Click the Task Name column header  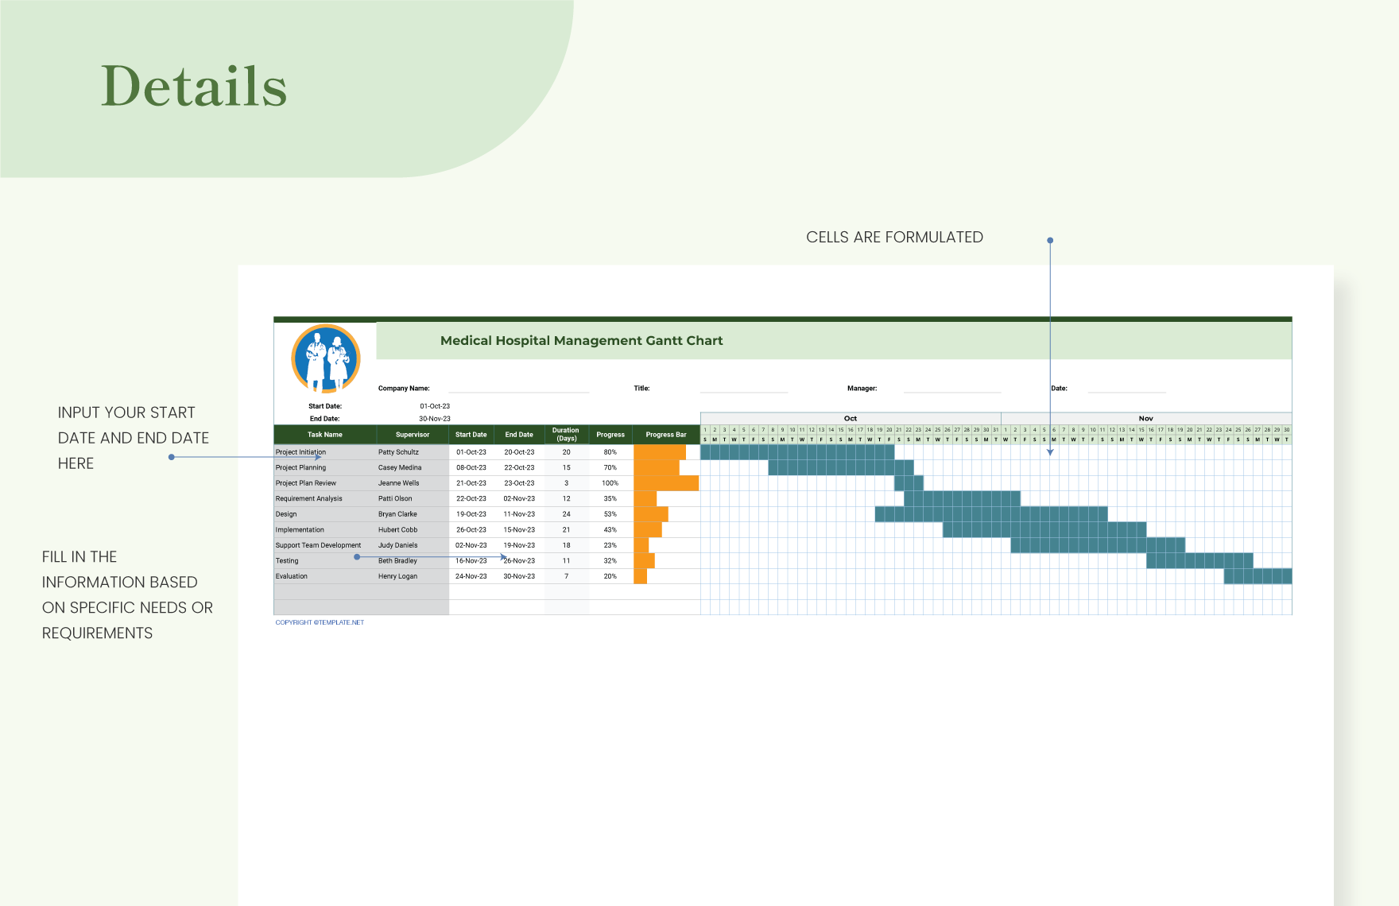[x=325, y=435]
